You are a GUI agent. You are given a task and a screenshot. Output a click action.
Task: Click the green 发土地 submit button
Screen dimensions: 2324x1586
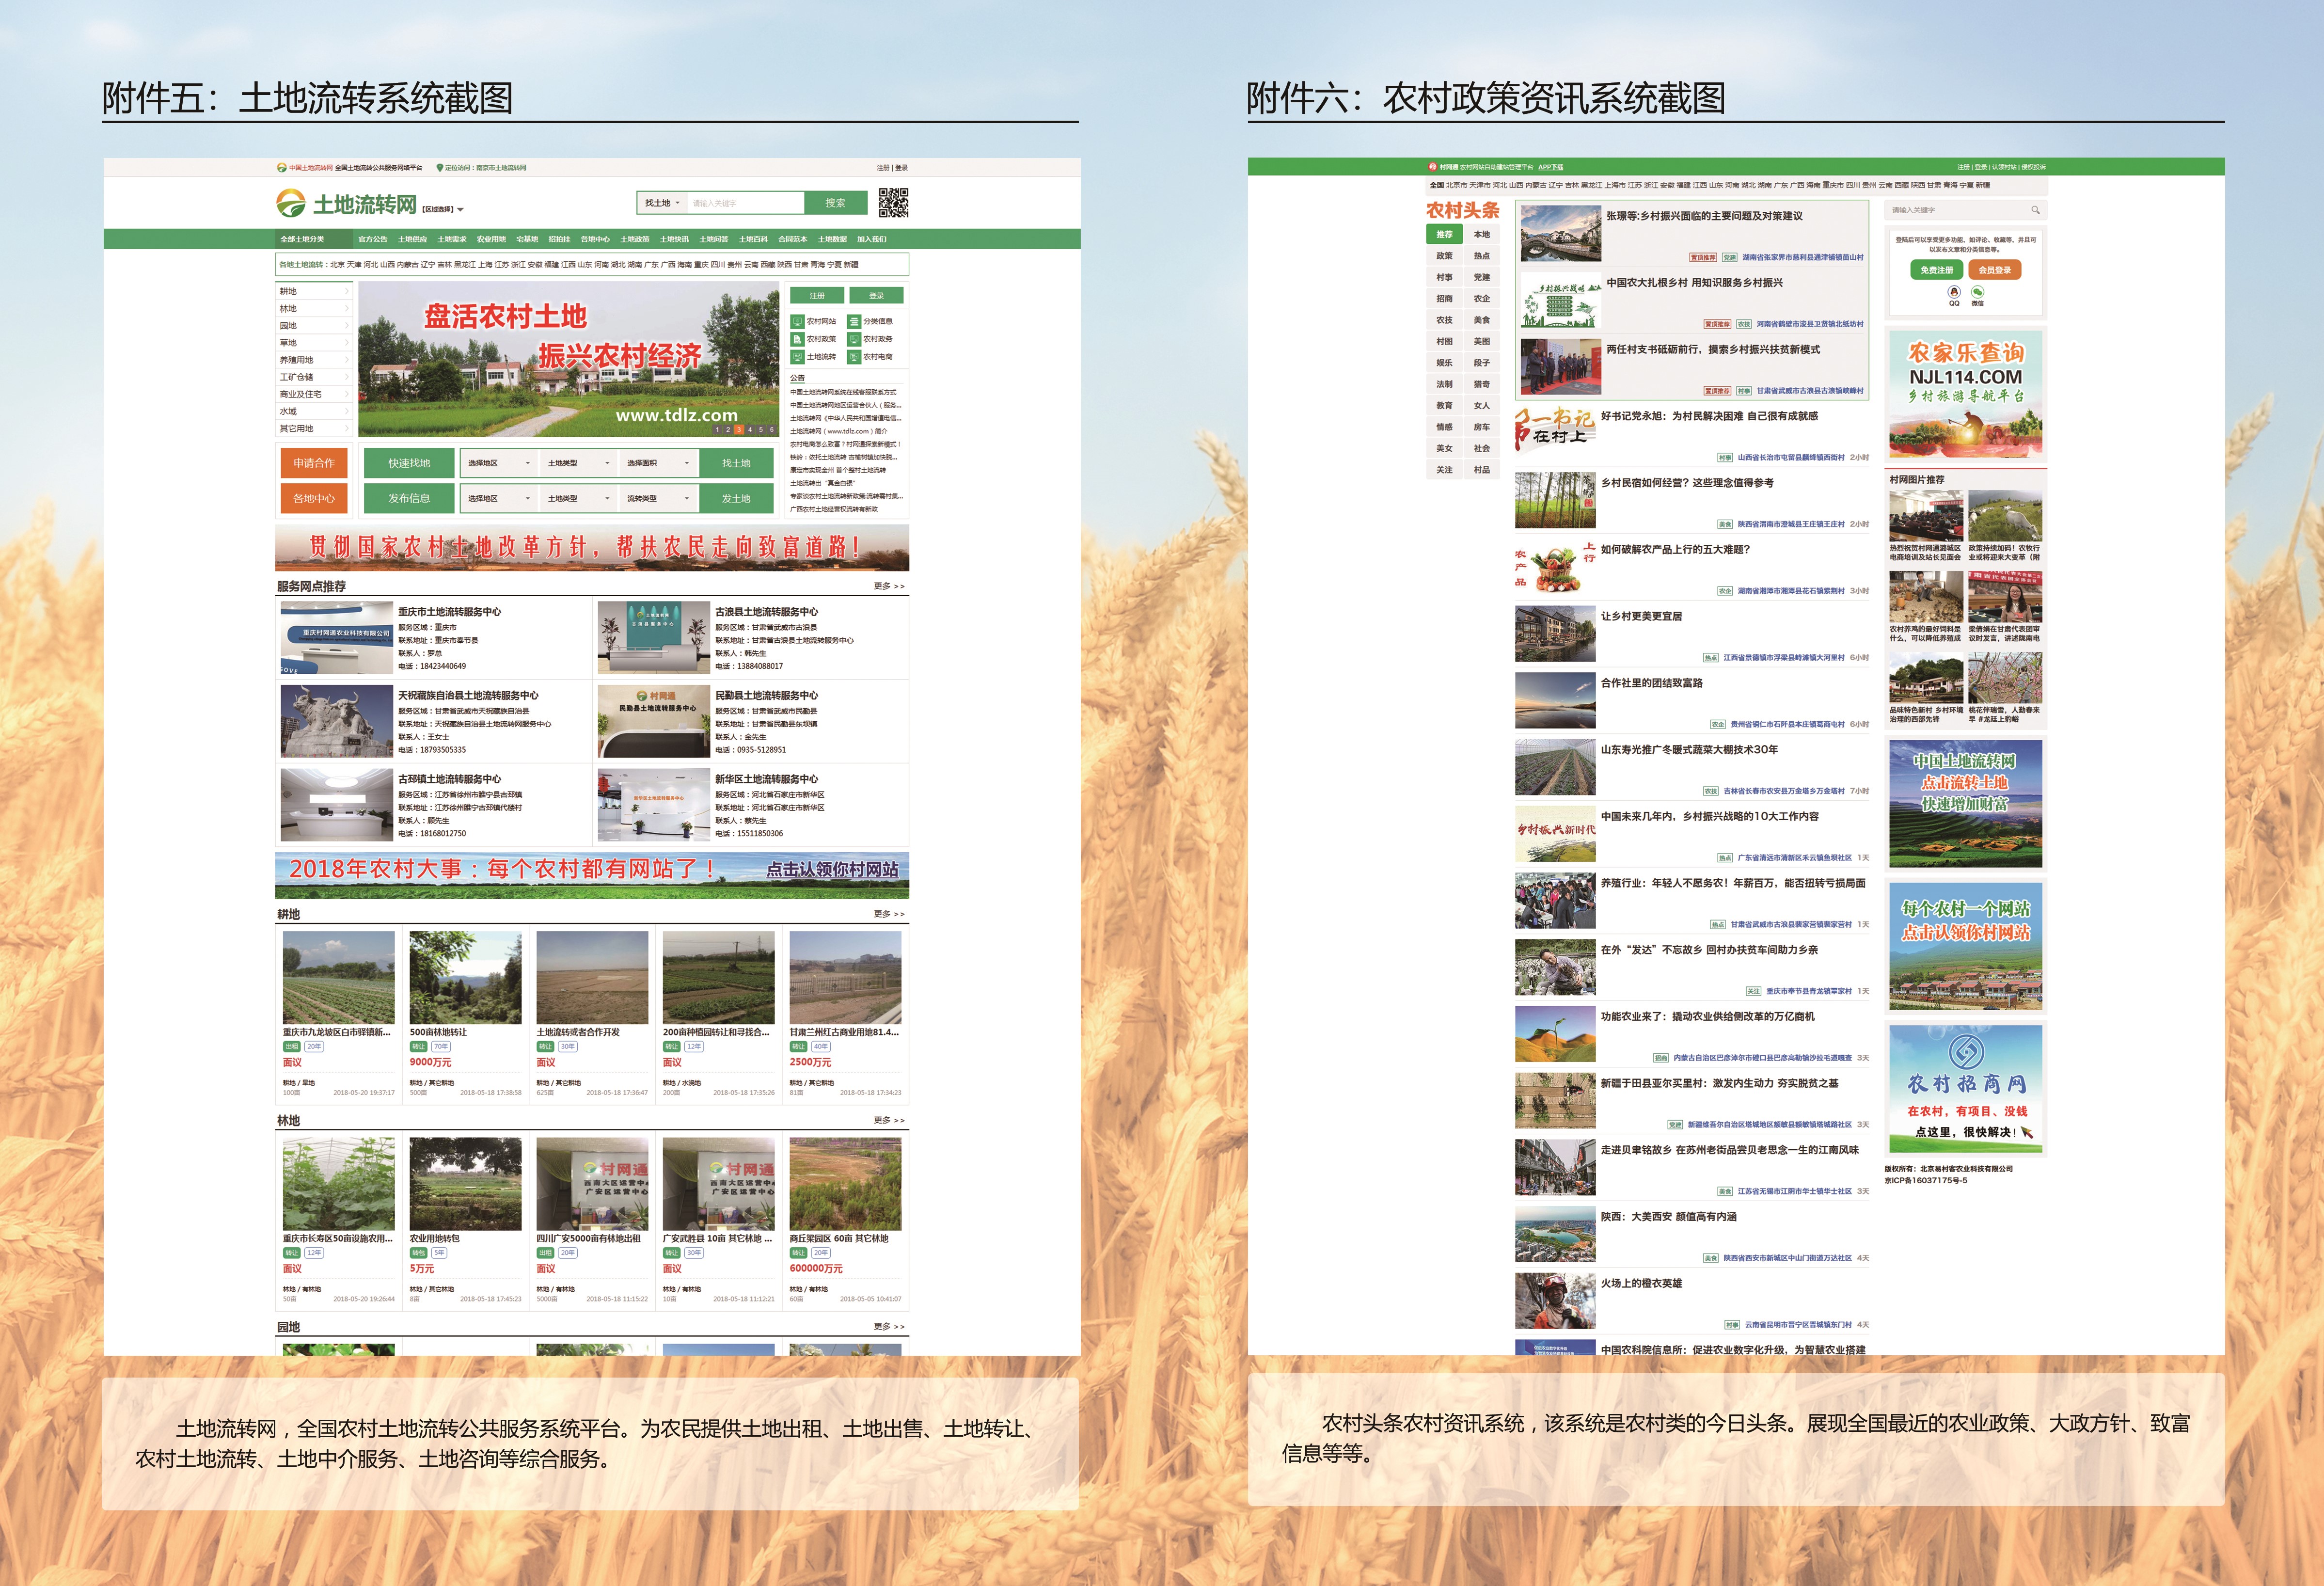coord(736,498)
